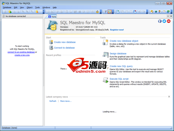Viewport: 174px width, 131px height.
Task: Expand the object toolbar overflow arrow
Action: tap(101, 12)
